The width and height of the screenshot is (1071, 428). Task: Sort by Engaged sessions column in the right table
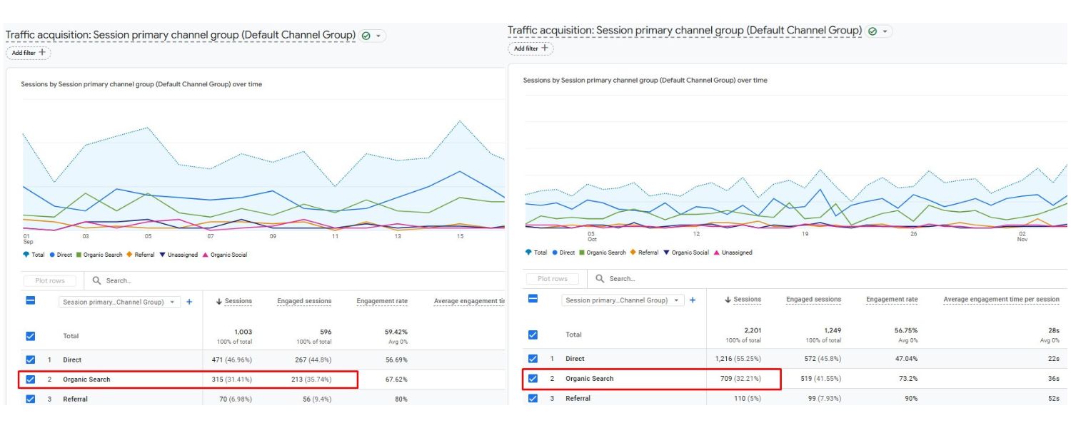coord(813,300)
